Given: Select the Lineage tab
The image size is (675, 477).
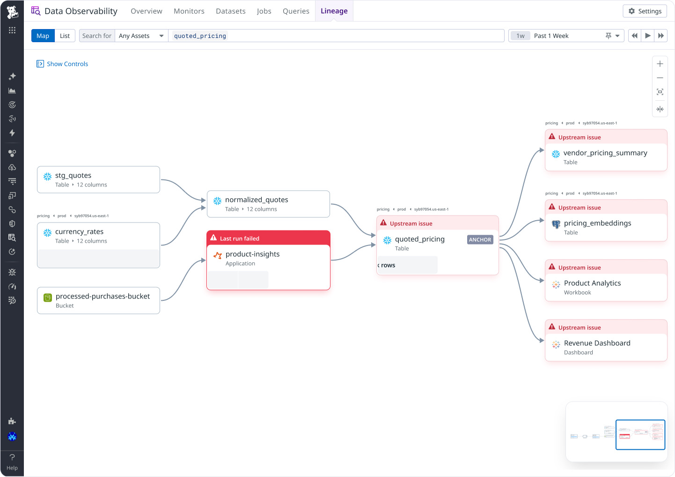Looking at the screenshot, I should coord(334,11).
